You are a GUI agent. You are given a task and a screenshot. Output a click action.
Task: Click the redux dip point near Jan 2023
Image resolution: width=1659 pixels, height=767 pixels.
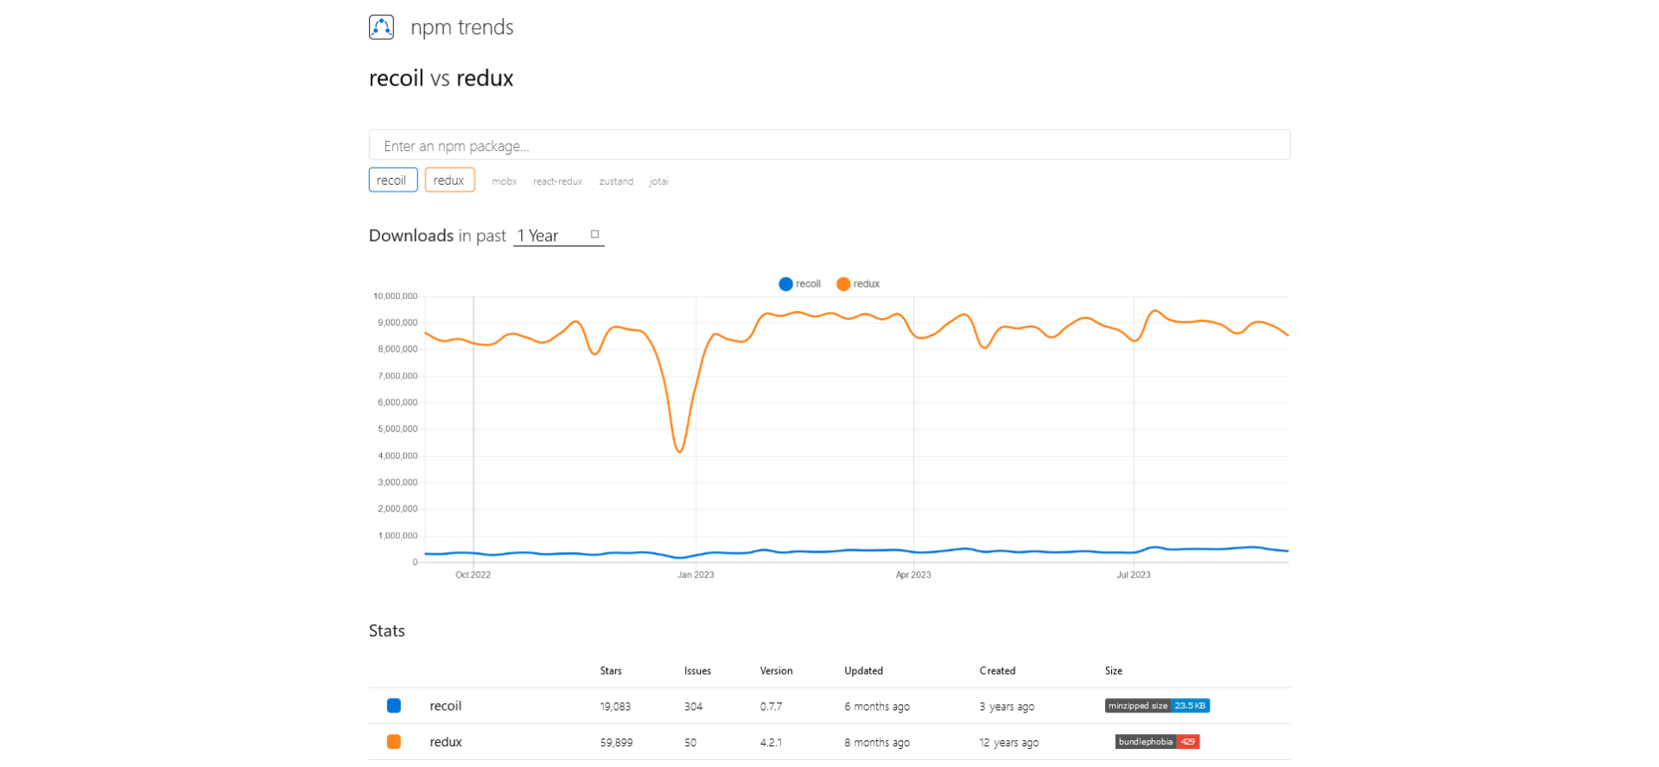point(680,451)
